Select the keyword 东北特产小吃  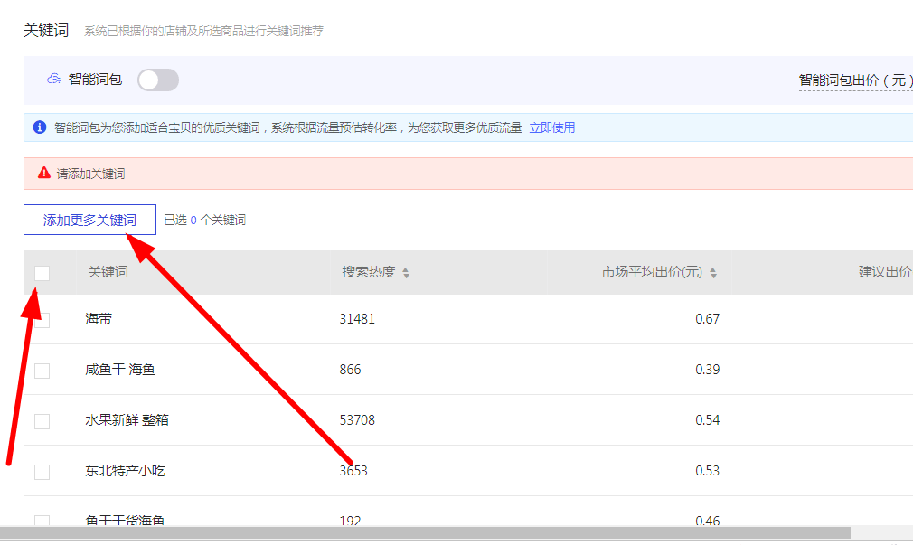coord(125,471)
